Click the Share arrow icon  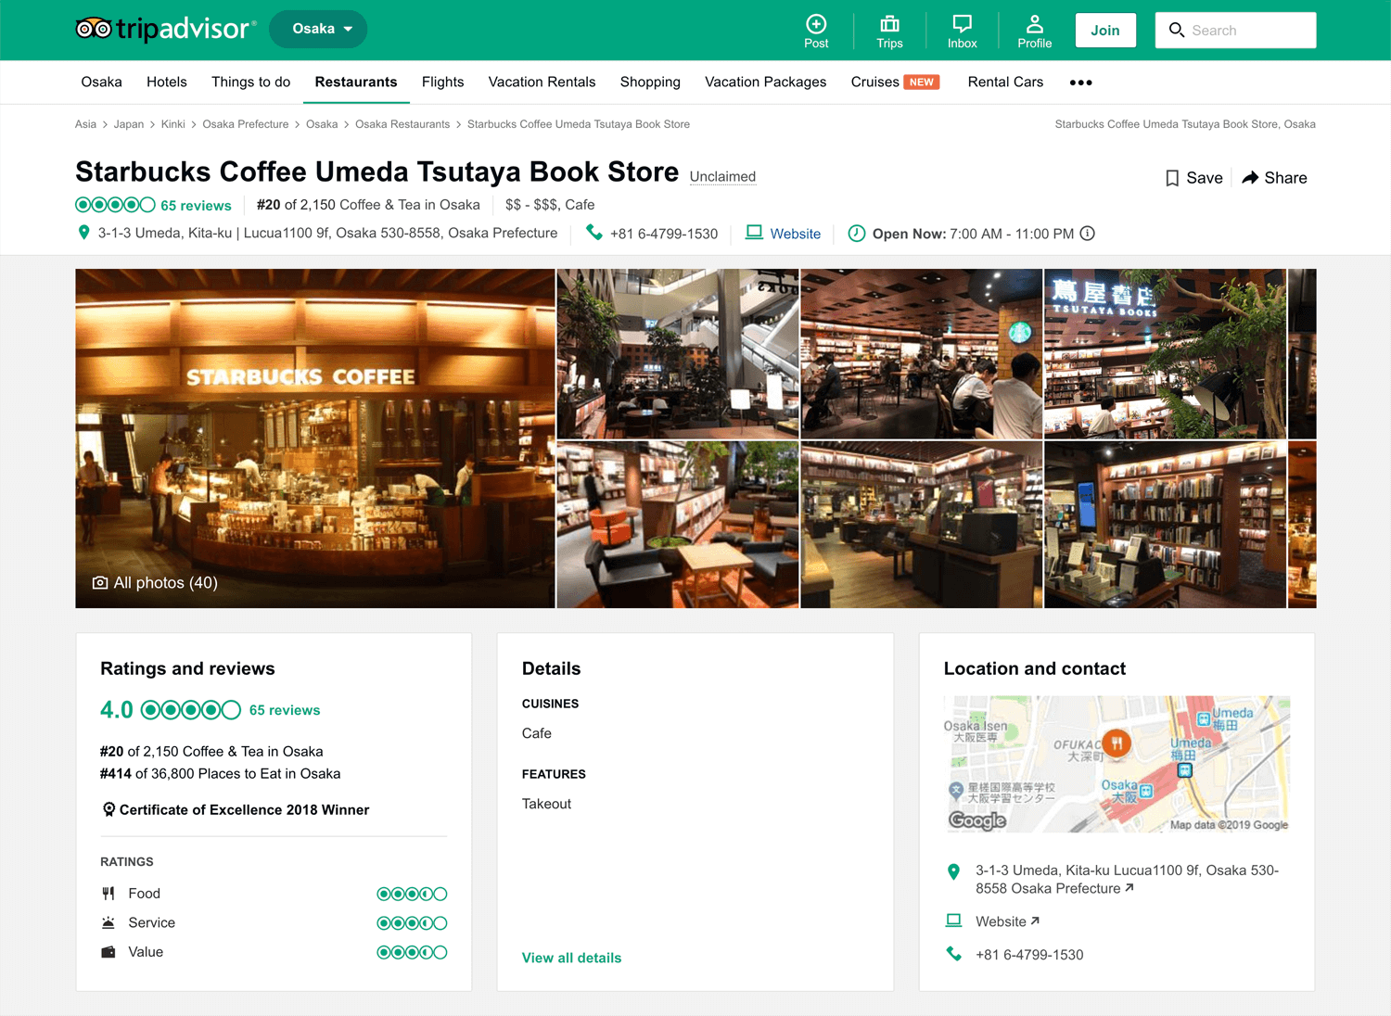[x=1250, y=177]
